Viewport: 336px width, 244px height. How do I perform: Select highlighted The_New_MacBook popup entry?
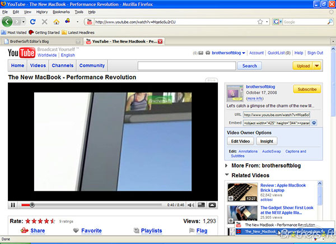point(284,231)
